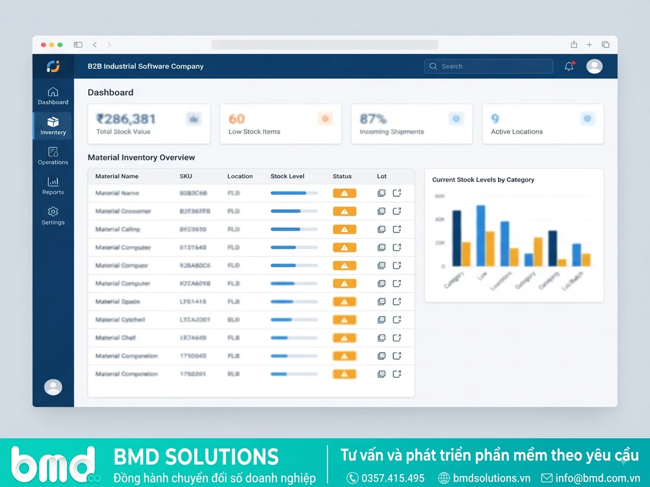Go forward with browser forward arrow
This screenshot has width=650, height=487.
coord(109,45)
